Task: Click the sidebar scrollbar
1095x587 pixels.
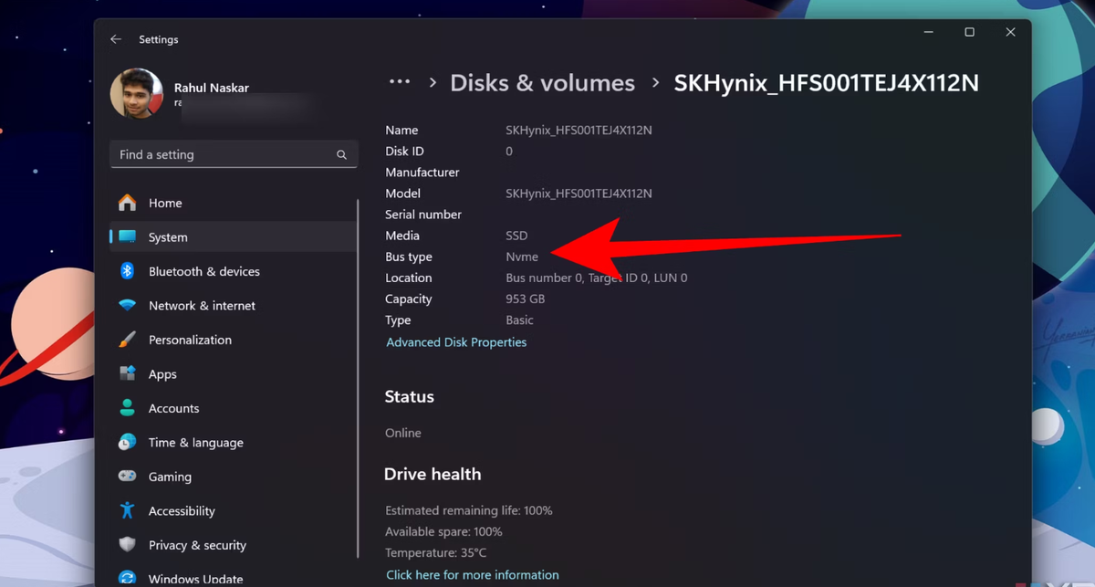Action: 359,379
